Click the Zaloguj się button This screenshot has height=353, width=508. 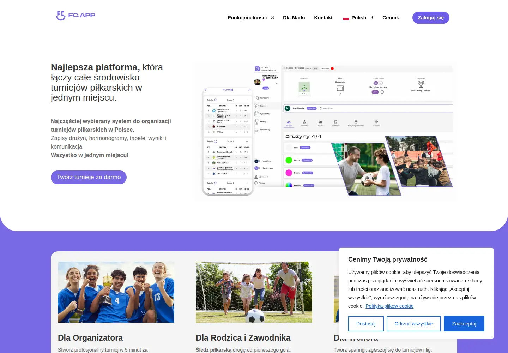coord(431,18)
